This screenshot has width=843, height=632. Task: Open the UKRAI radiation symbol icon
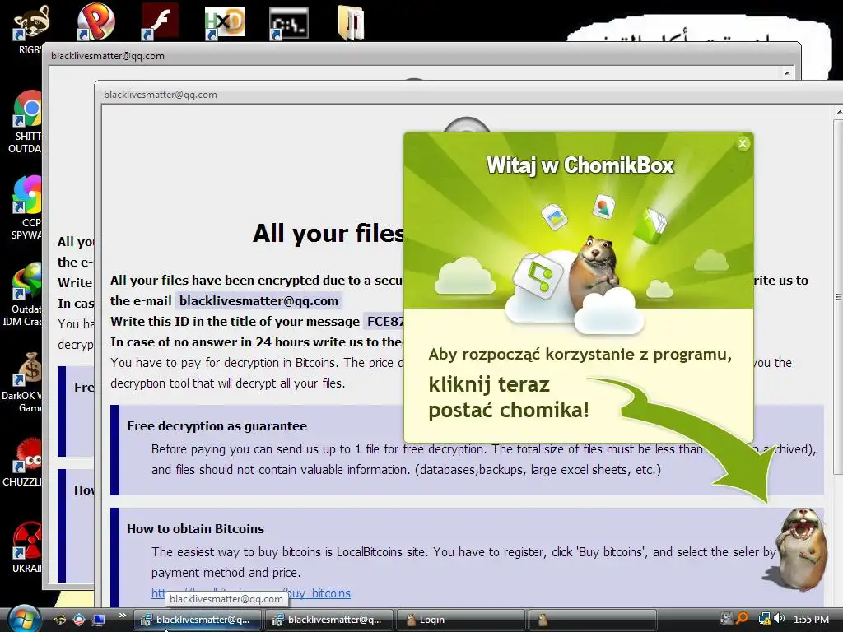tap(27, 548)
